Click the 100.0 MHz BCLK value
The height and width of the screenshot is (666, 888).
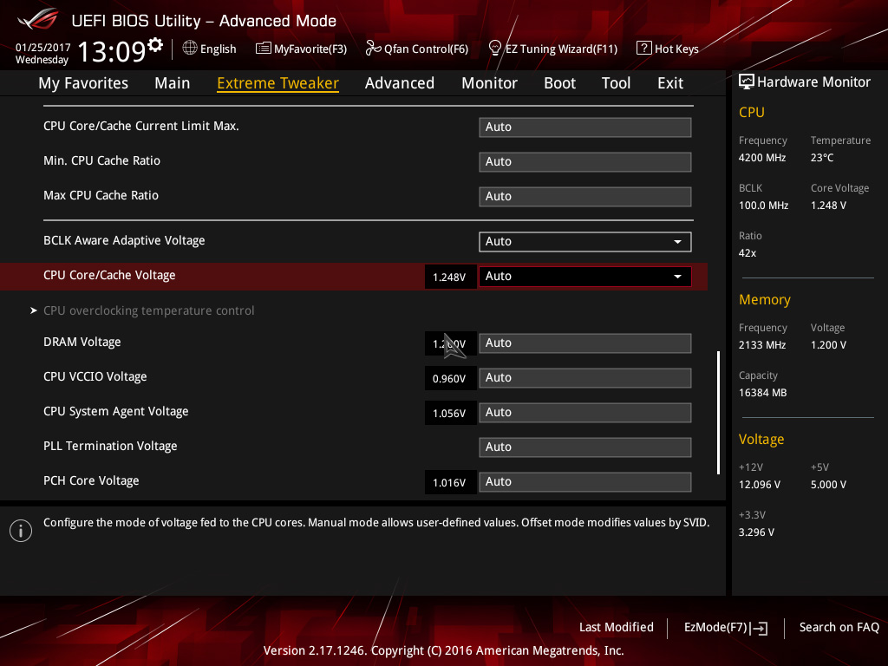pyautogui.click(x=763, y=206)
